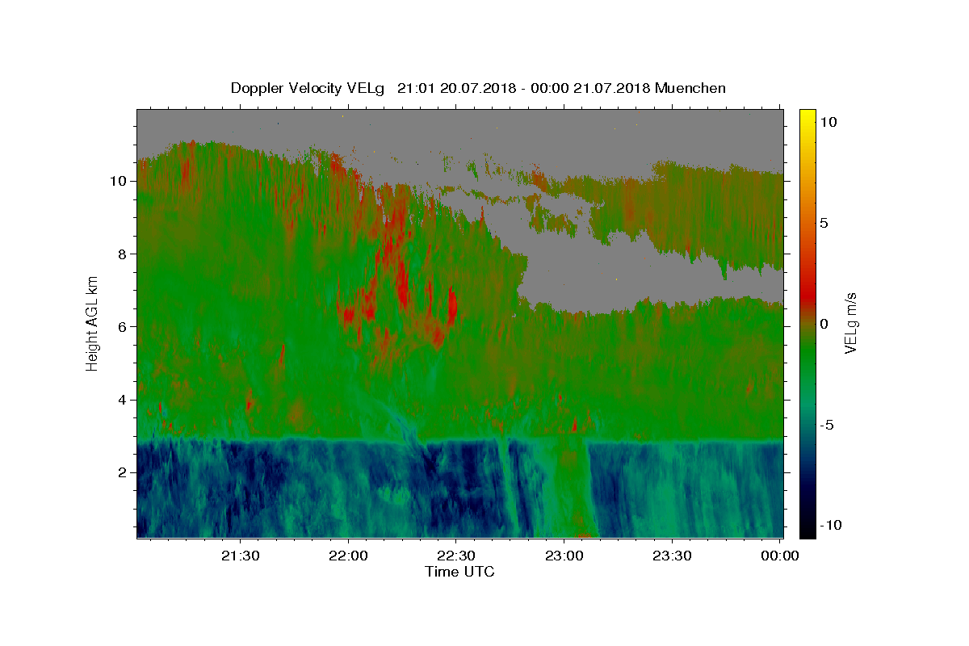This screenshot has height=646, width=969.
Task: Click the 'VELg m/s' colorbar label
Action: 850,323
